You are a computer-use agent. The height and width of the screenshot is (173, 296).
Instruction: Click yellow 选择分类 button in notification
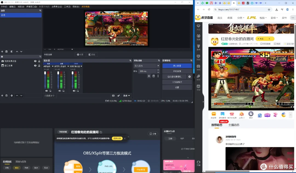[x=117, y=138]
